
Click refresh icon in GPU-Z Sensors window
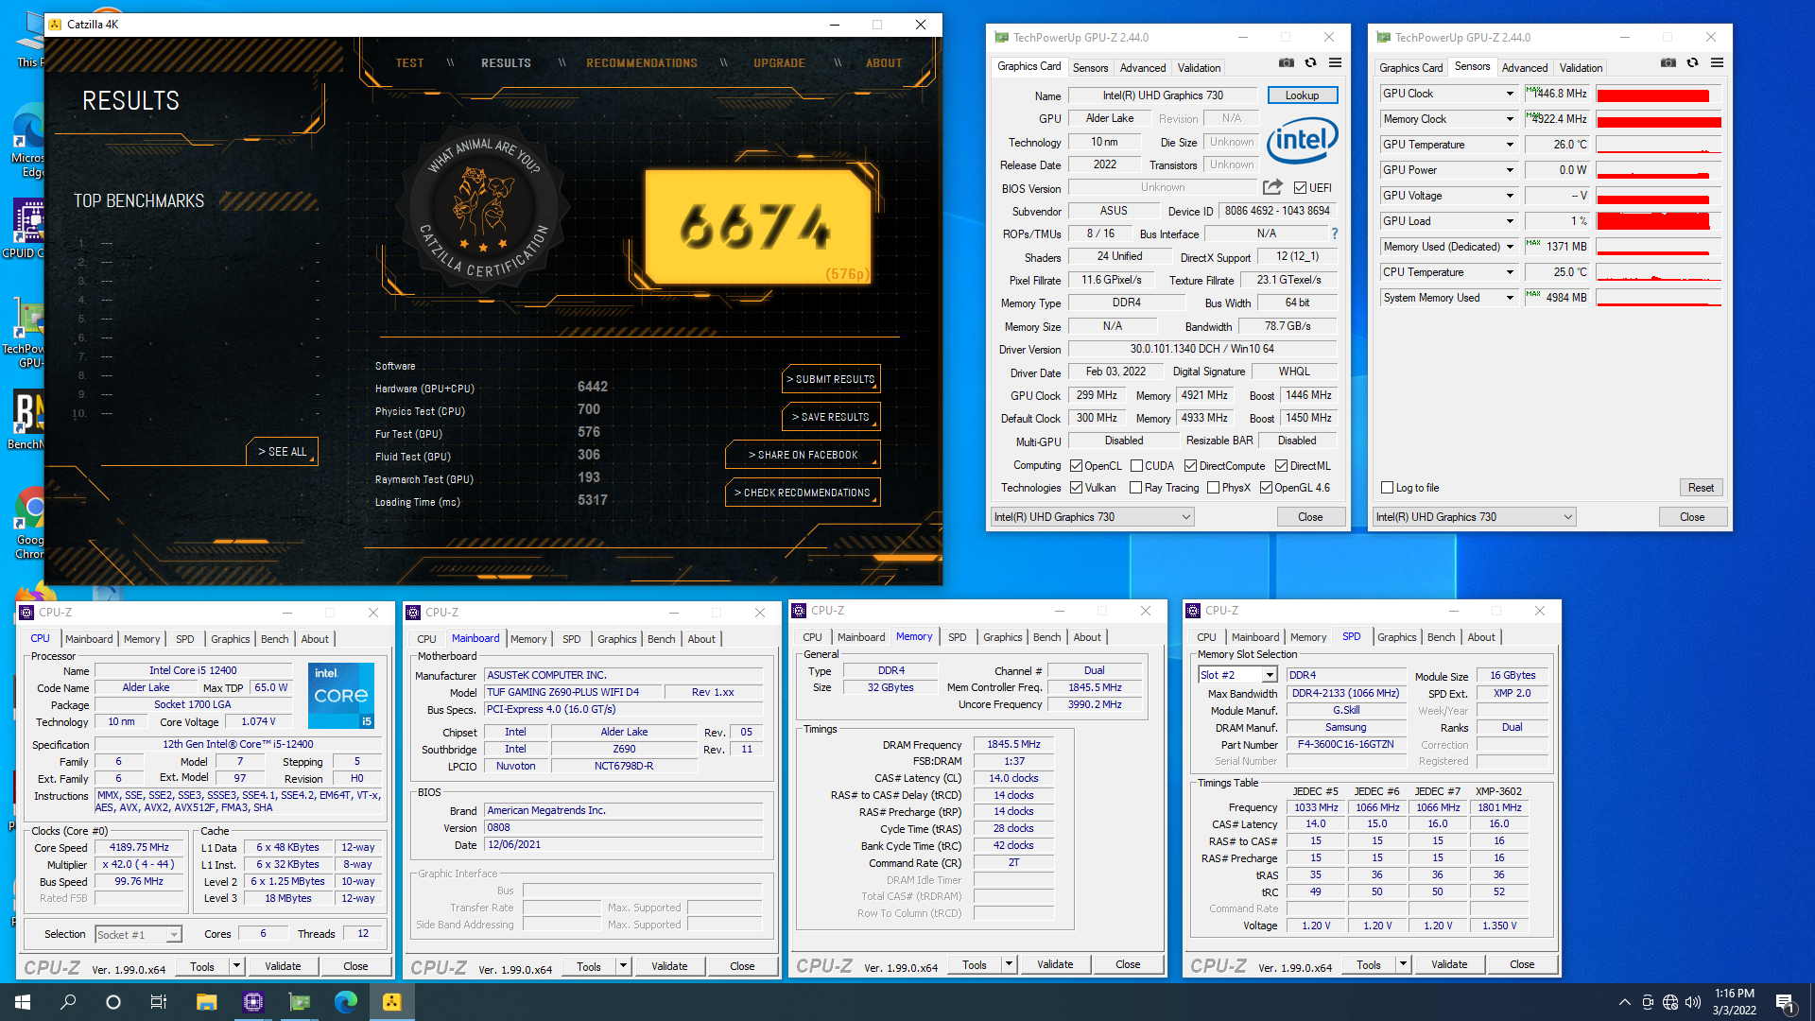tap(1693, 63)
